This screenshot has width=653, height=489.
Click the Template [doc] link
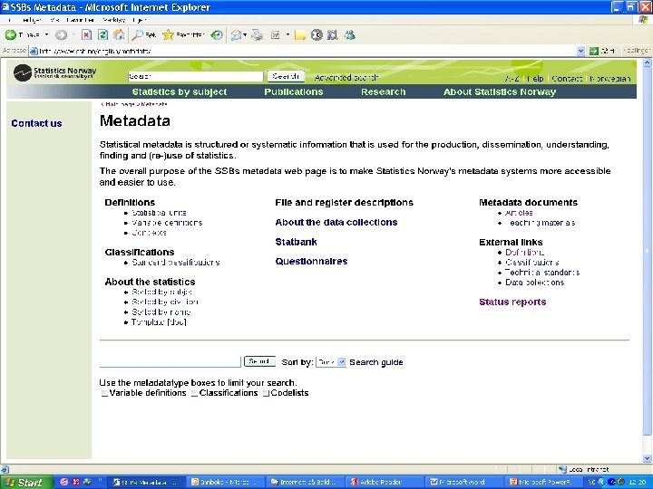pyautogui.click(x=159, y=322)
